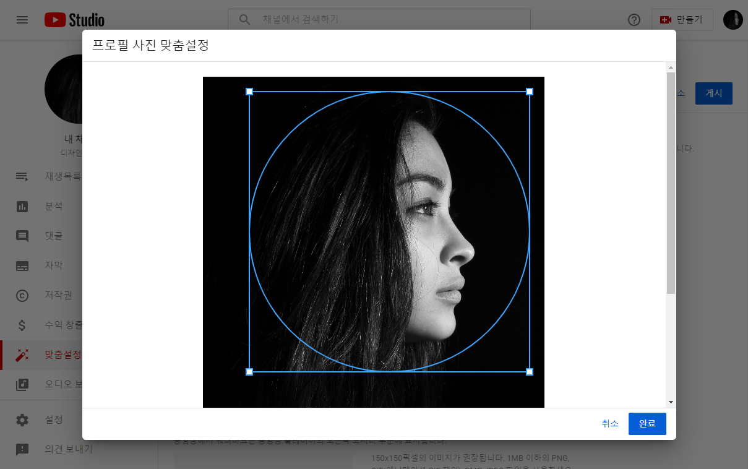
Task: Select 의견 보내기 in the sidebar
Action: pos(68,450)
